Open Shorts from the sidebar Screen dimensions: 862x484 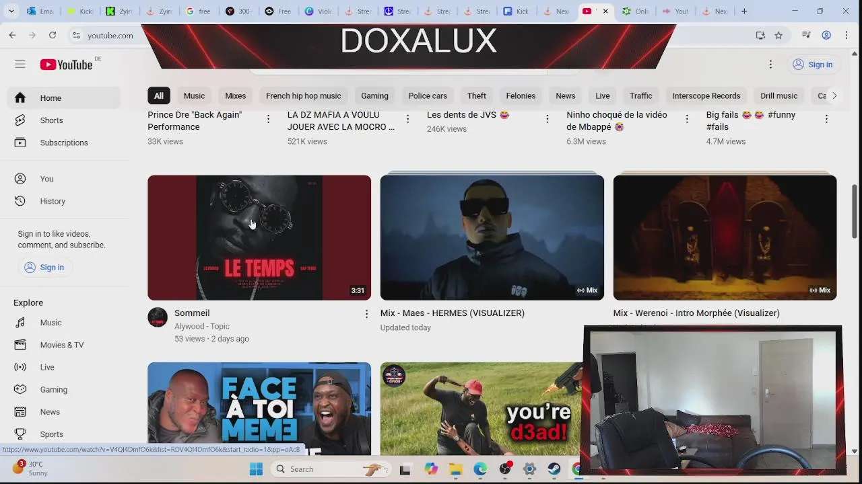(65, 120)
